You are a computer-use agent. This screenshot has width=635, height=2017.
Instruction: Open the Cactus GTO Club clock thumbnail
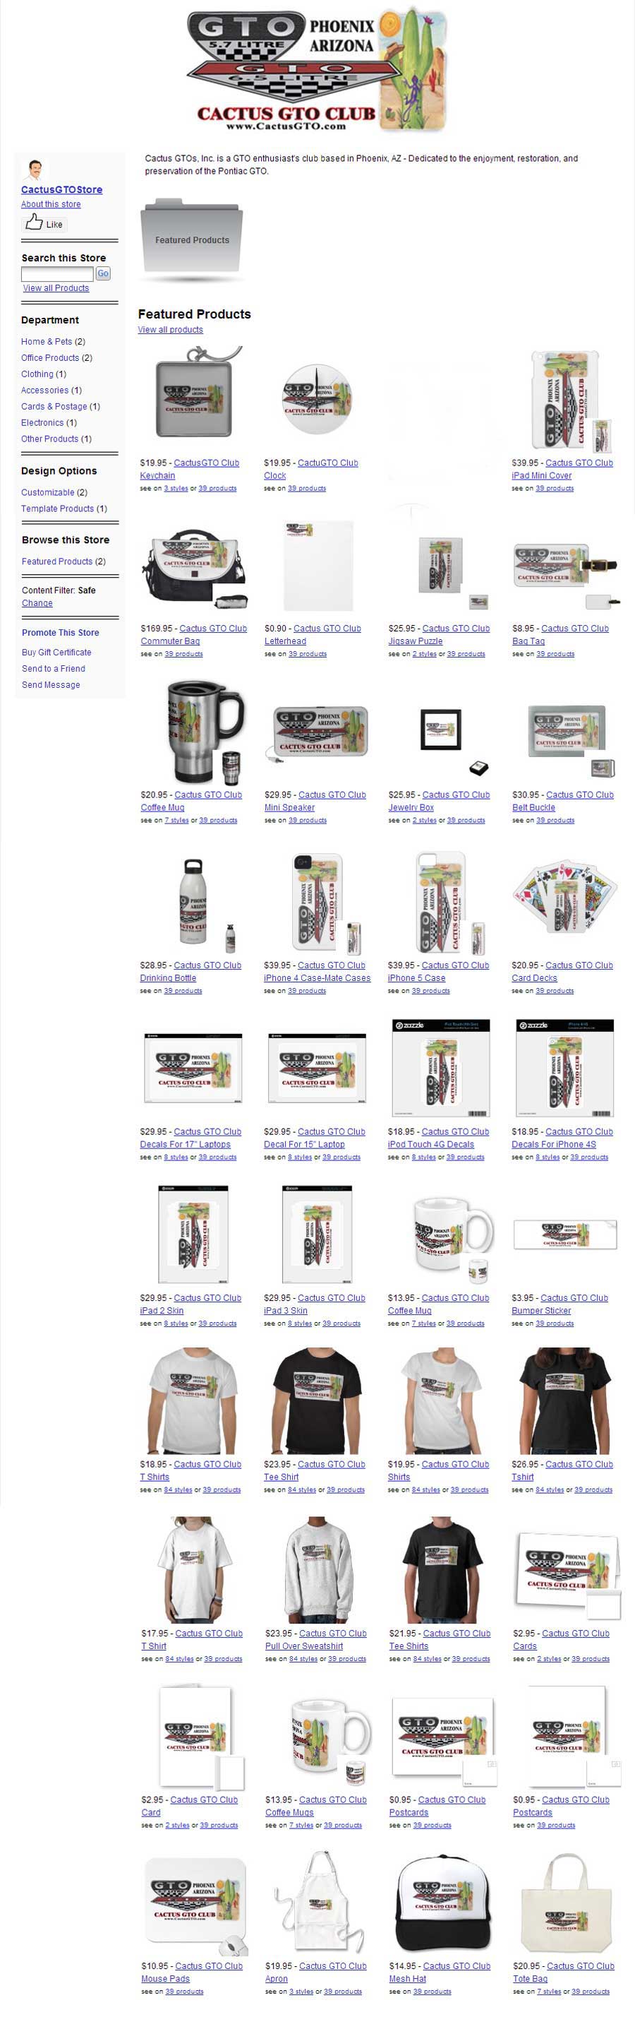point(317,398)
